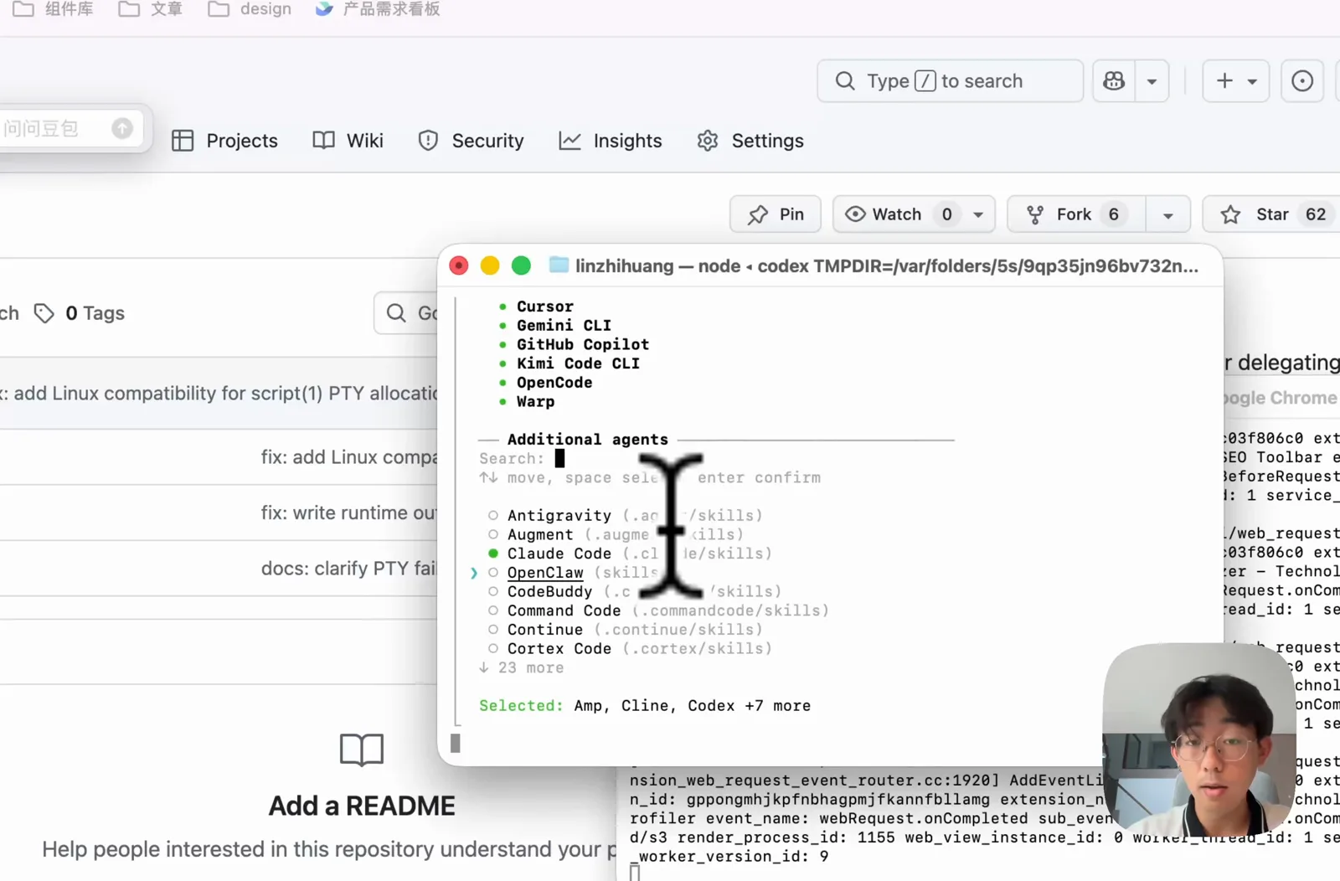Open the 组件库 bookmark folder
The image size is (1340, 881).
(x=53, y=9)
